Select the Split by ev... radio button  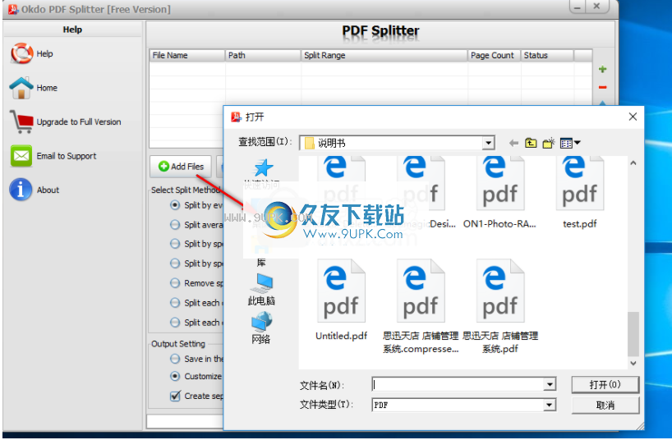pyautogui.click(x=175, y=205)
